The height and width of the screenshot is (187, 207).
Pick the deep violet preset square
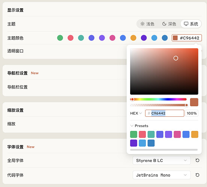[x=133, y=143]
